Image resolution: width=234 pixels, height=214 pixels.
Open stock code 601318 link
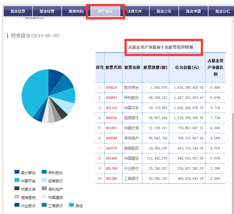tap(111, 108)
